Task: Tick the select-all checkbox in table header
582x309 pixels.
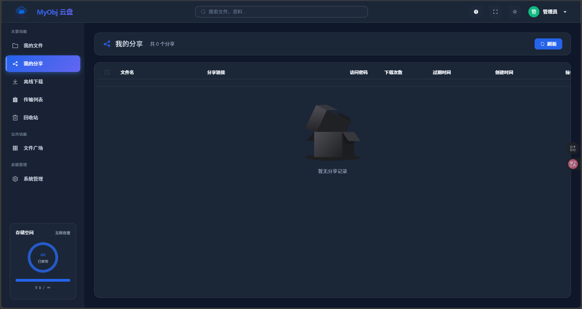Action: pos(107,72)
